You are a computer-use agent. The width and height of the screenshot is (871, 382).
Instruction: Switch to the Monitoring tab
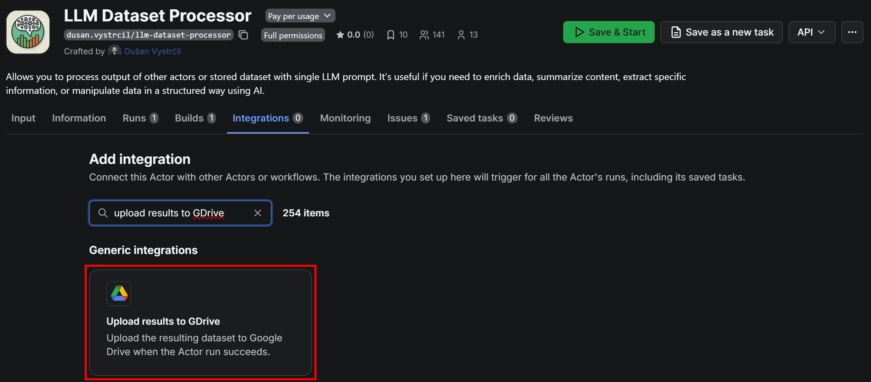coord(345,118)
